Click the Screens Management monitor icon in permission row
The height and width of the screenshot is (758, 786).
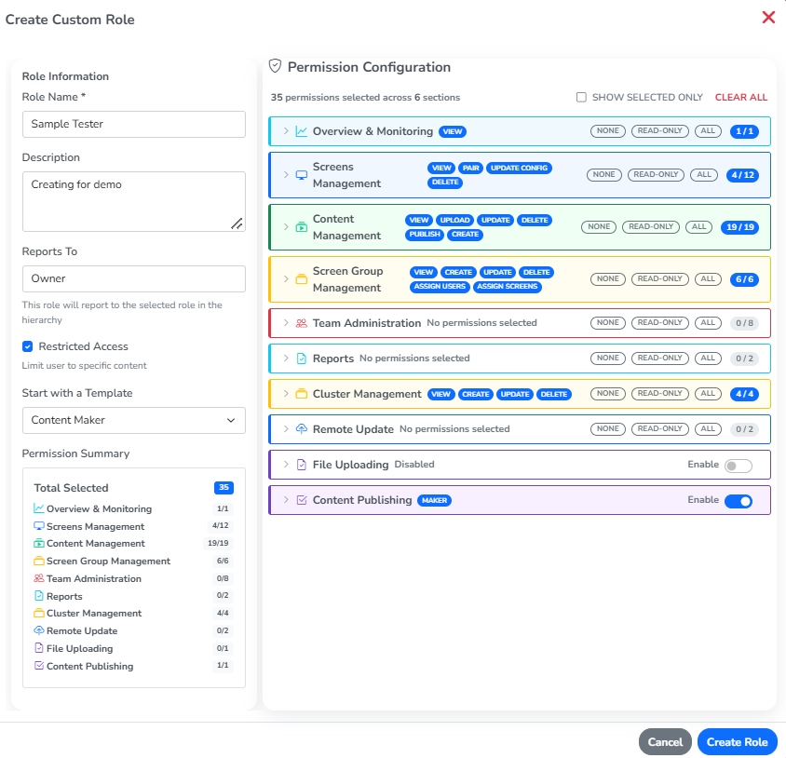point(301,175)
